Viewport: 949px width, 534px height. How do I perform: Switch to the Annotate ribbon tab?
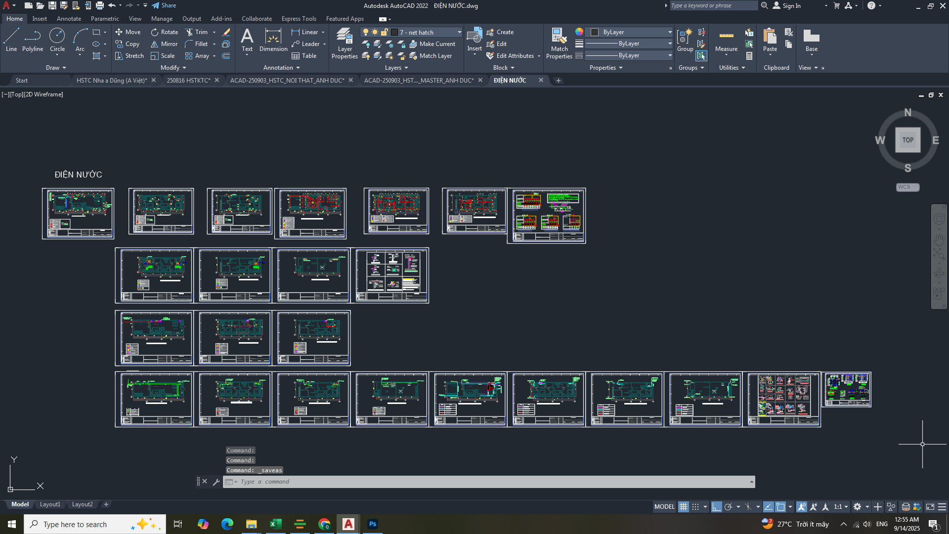69,19
